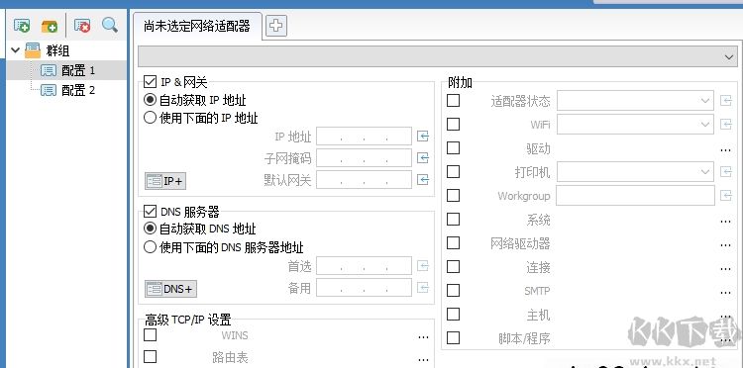Enable the Workgroup checkbox
The width and height of the screenshot is (743, 368).
tap(454, 195)
